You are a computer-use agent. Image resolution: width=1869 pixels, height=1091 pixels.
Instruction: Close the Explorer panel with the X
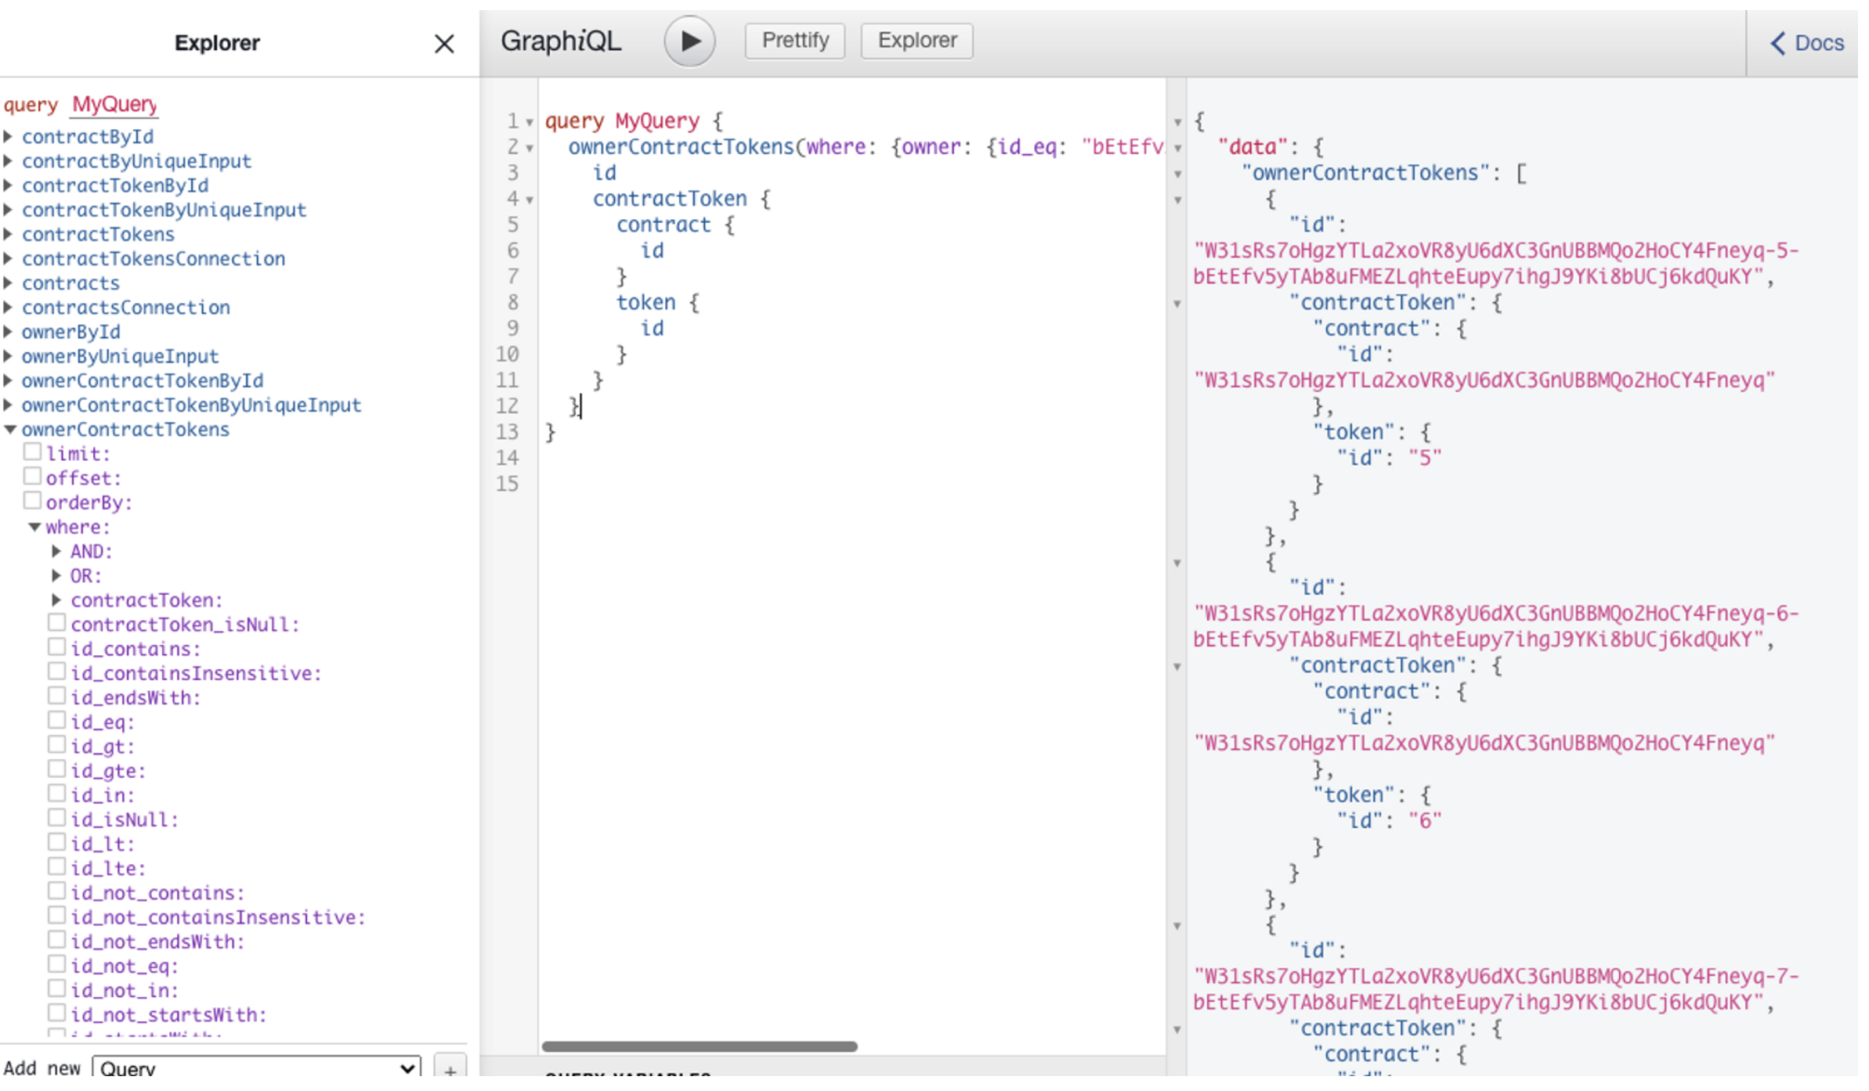[444, 44]
